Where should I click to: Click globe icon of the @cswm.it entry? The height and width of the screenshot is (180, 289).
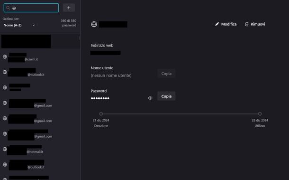[x=5, y=57]
